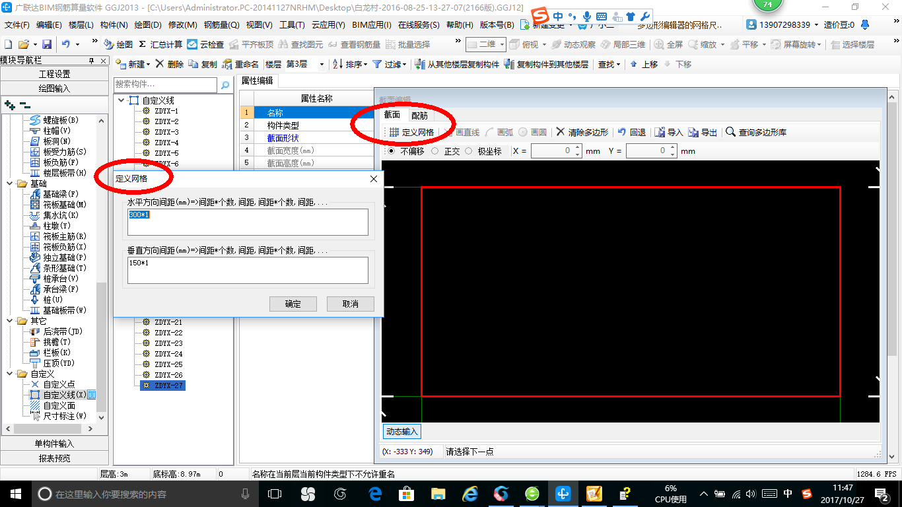
Task: Open the BIM应用(I) menu
Action: [372, 25]
